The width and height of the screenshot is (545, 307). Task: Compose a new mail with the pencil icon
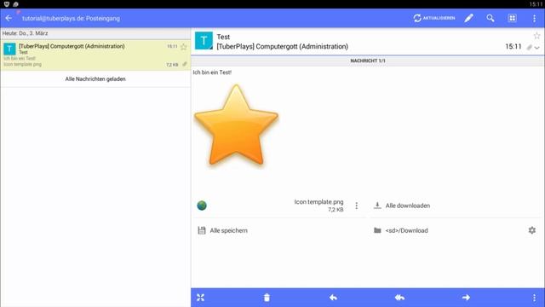click(x=468, y=18)
